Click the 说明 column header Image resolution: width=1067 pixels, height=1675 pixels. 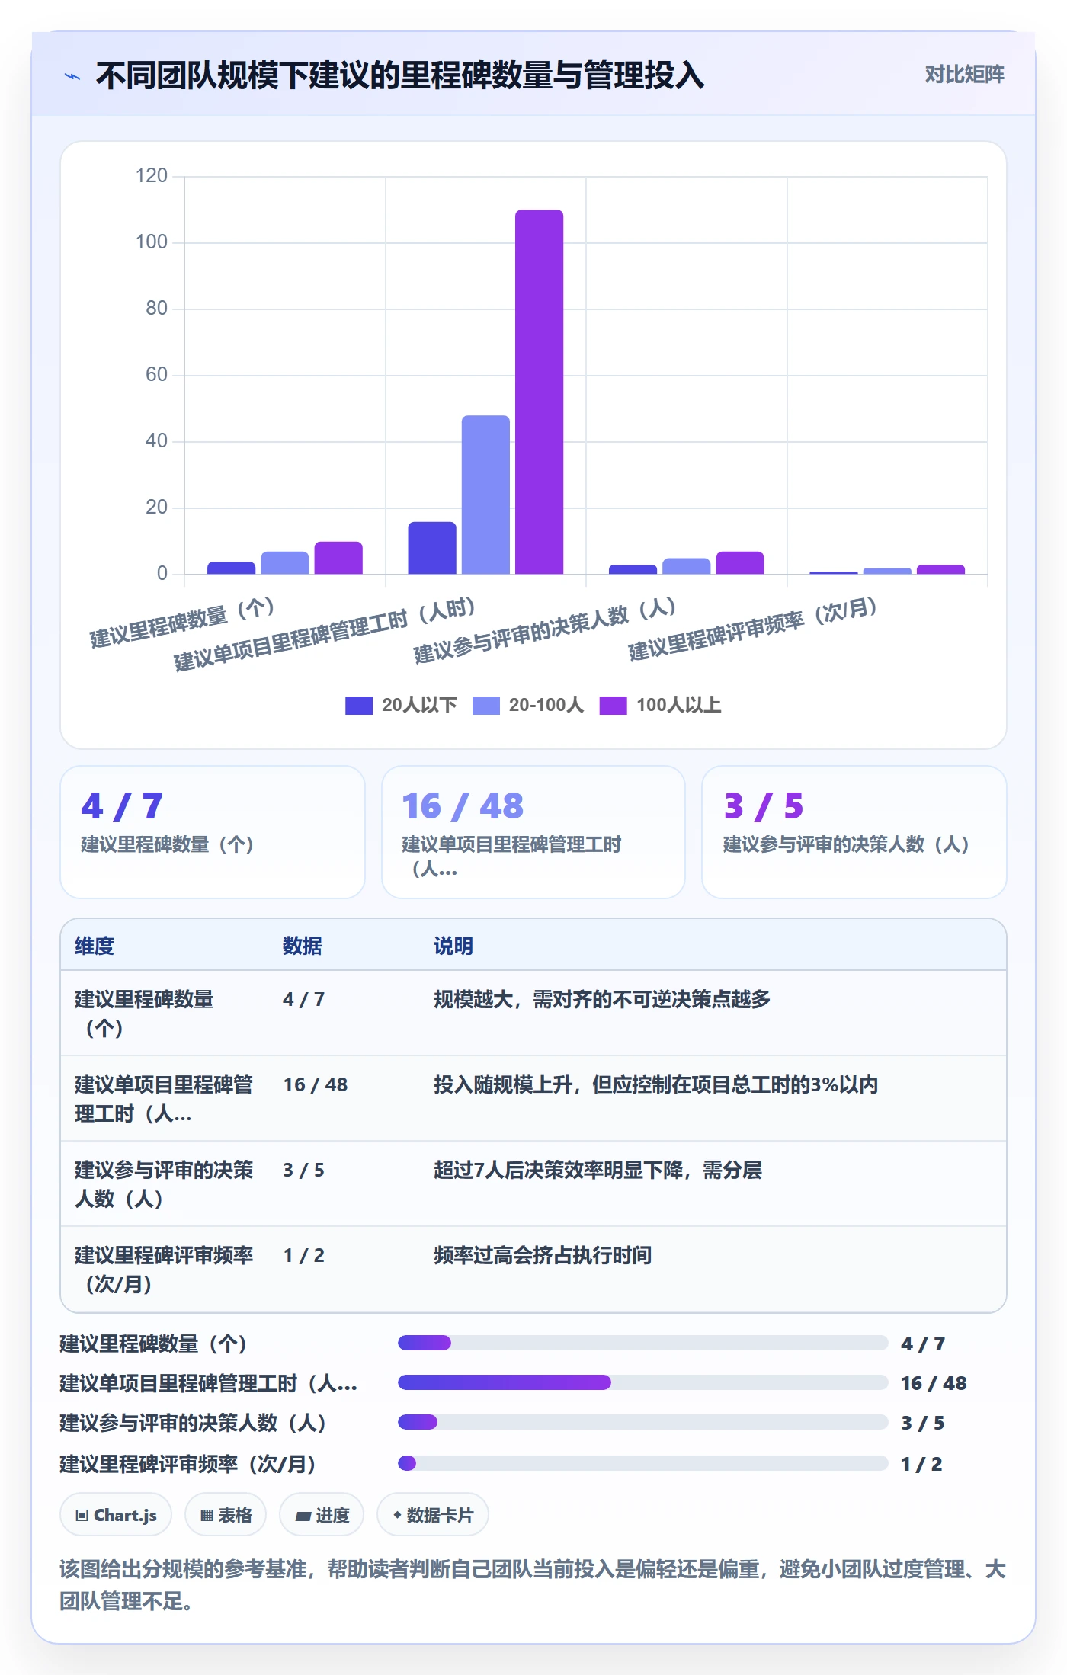coord(453,946)
